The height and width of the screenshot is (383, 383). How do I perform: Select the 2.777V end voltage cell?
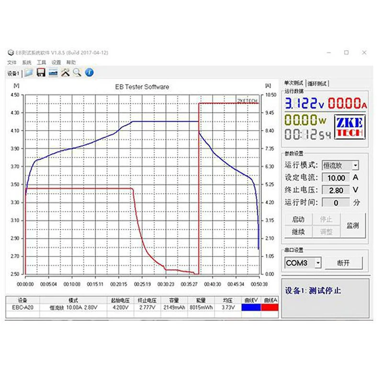tap(147, 307)
